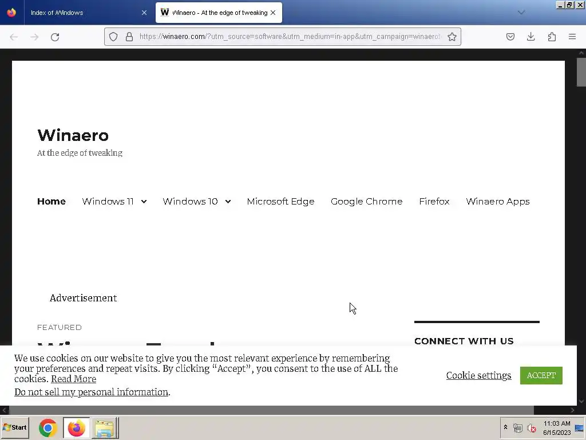Open the Extensions menu

point(552,37)
